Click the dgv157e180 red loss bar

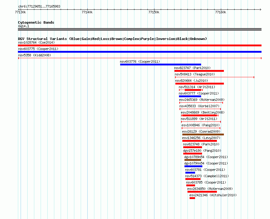coord(193,154)
